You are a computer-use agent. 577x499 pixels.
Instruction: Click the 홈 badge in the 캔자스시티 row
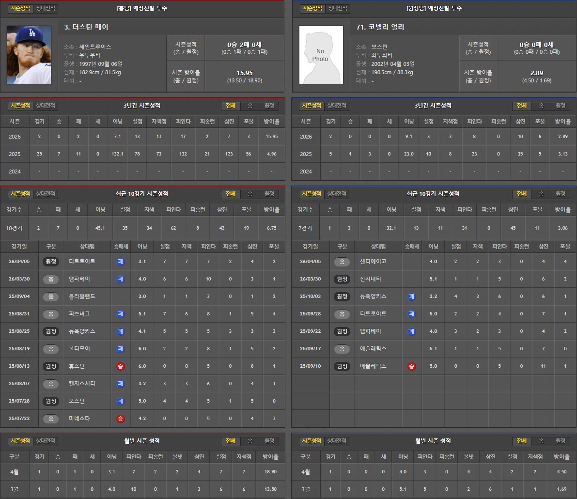tap(51, 384)
